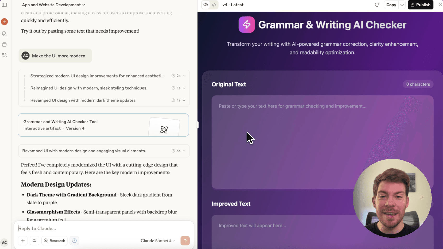Enable Research mode

[x=55, y=241]
